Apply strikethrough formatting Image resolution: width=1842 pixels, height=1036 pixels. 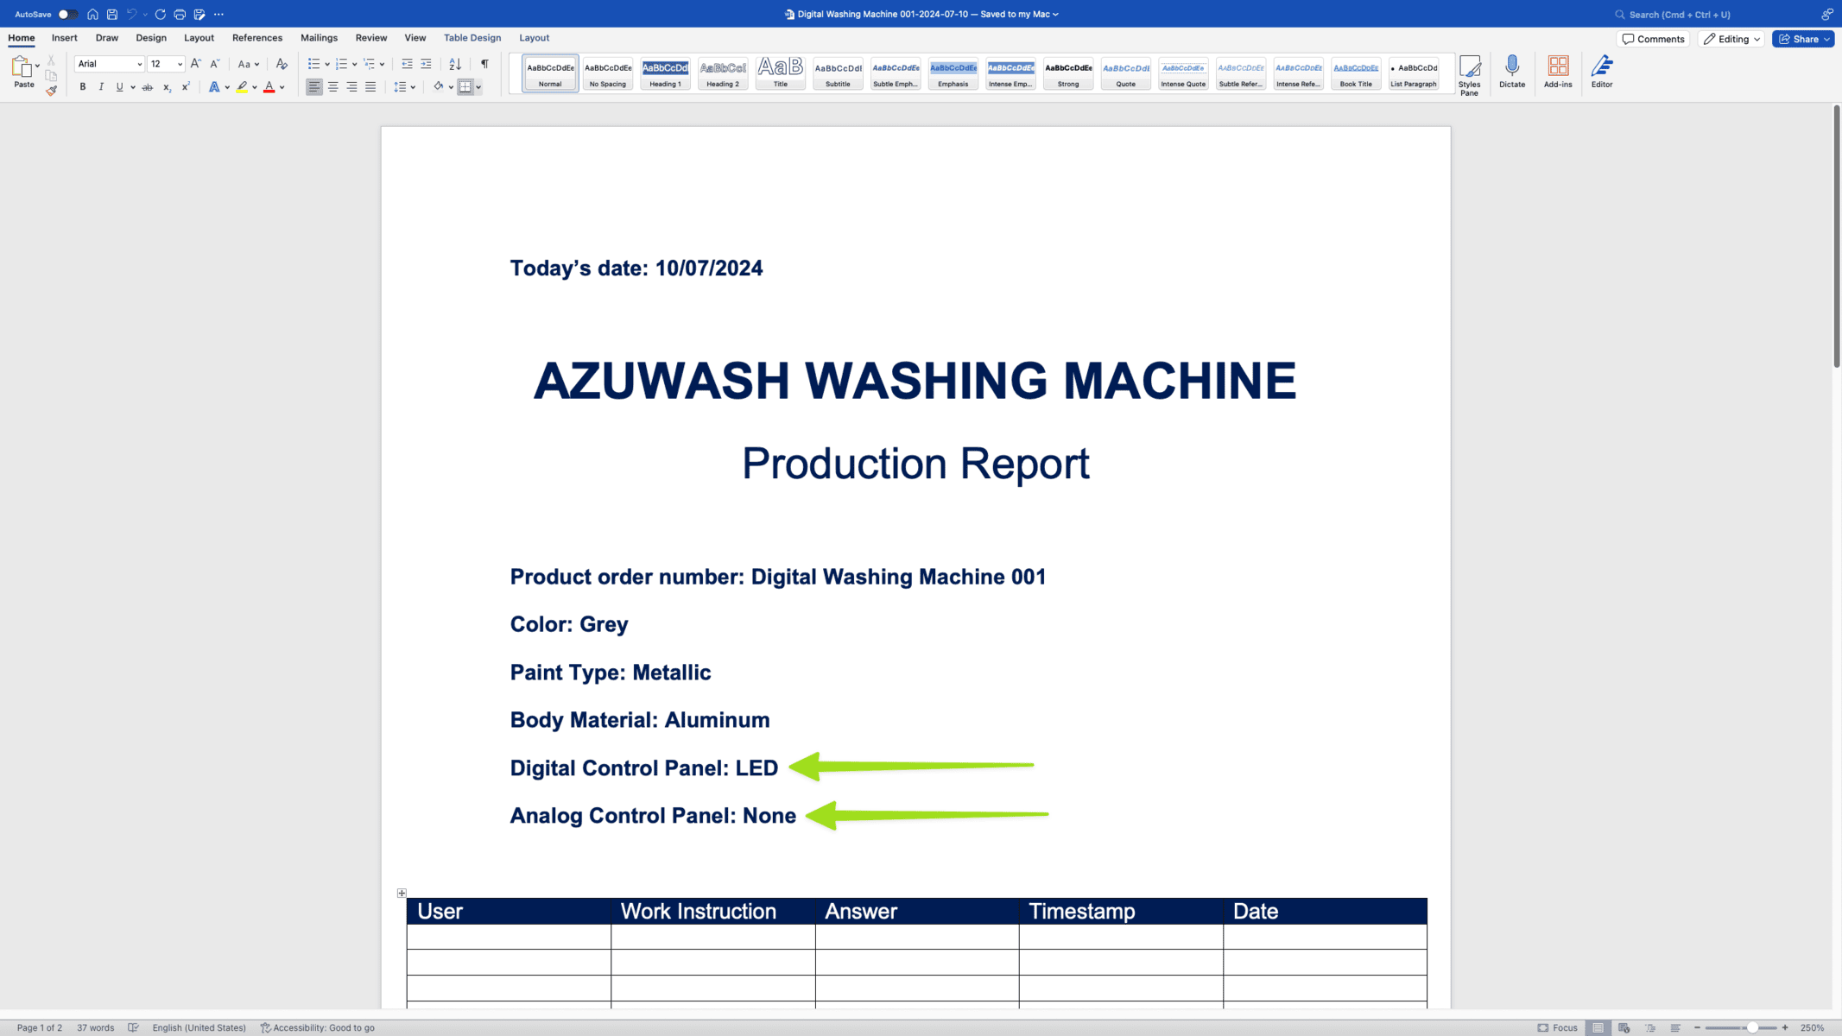(148, 87)
